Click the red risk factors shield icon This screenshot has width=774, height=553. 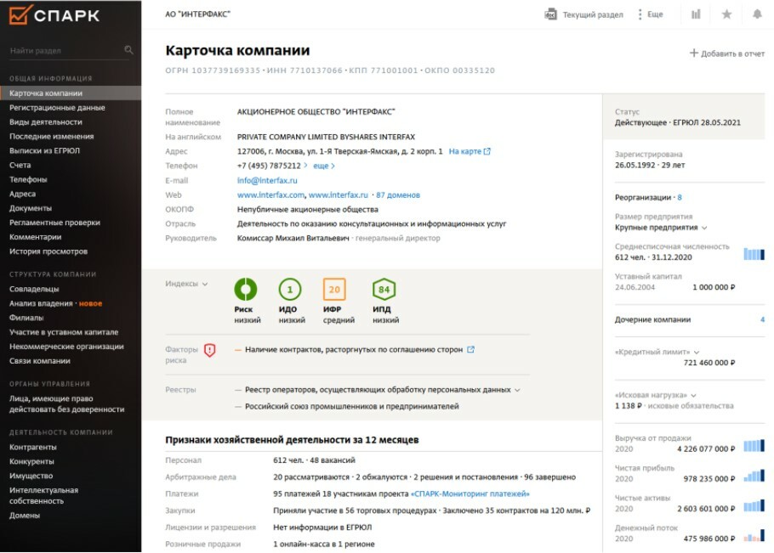pyautogui.click(x=210, y=350)
